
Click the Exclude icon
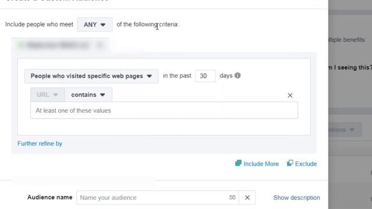[290, 163]
